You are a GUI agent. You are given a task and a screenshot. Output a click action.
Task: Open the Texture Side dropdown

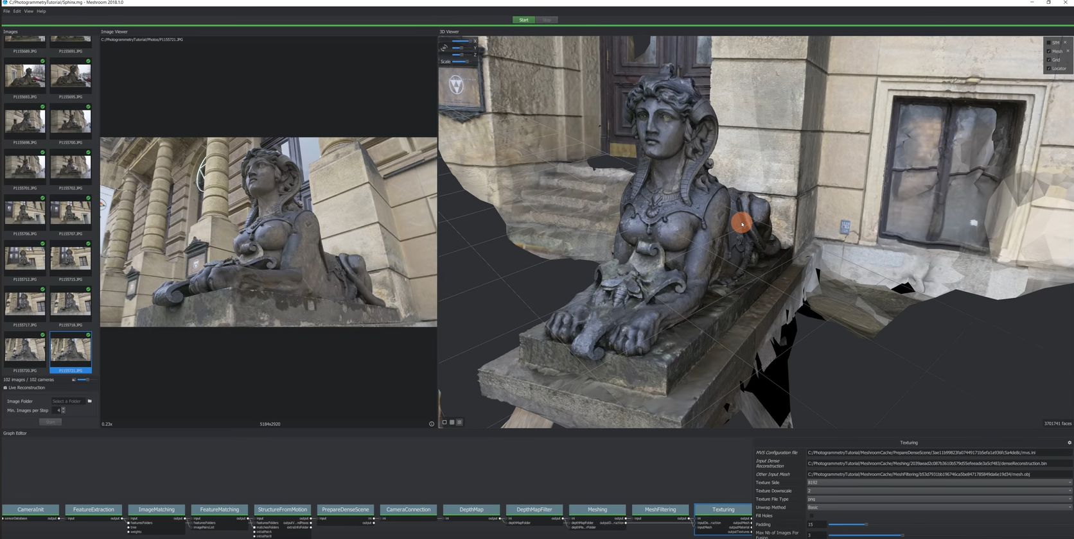939,483
